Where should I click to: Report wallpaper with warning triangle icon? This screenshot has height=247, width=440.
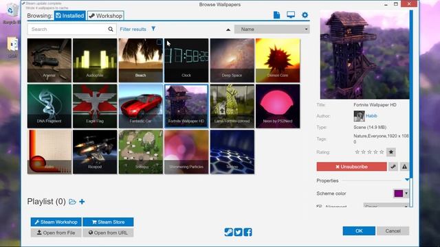coord(404,167)
